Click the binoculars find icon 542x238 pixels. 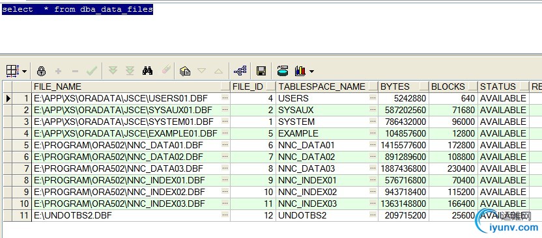(x=147, y=71)
